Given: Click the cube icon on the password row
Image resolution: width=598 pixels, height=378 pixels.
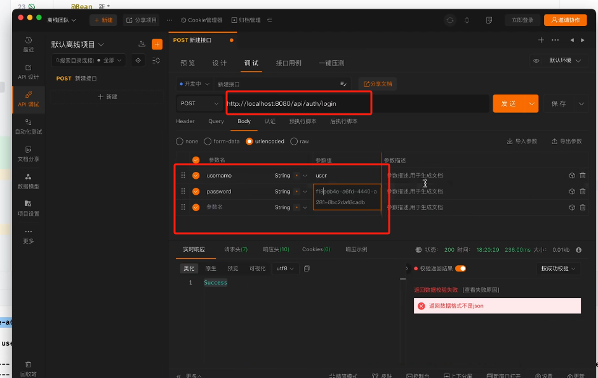Looking at the screenshot, I should click(572, 192).
